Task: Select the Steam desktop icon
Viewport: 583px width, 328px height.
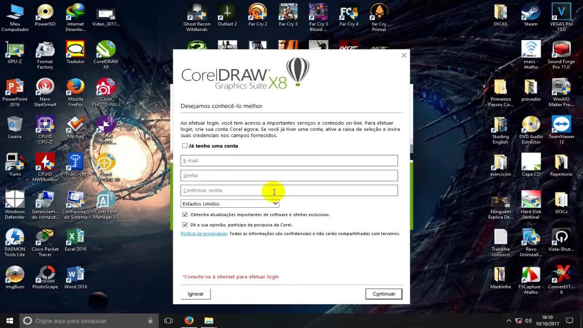Action: pyautogui.click(x=531, y=15)
